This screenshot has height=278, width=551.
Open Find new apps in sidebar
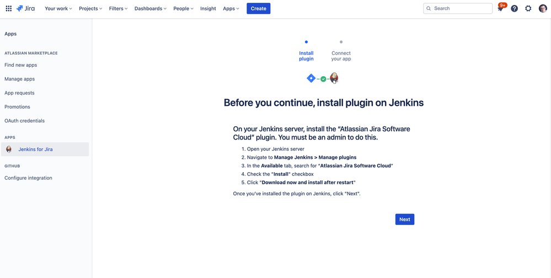tap(21, 65)
